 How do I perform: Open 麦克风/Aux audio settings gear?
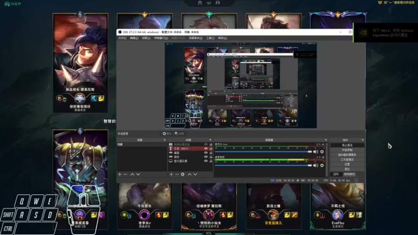point(322,151)
